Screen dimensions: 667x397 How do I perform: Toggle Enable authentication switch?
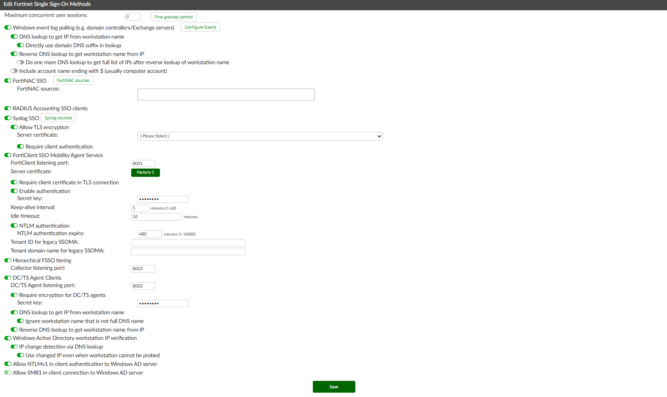click(x=14, y=191)
